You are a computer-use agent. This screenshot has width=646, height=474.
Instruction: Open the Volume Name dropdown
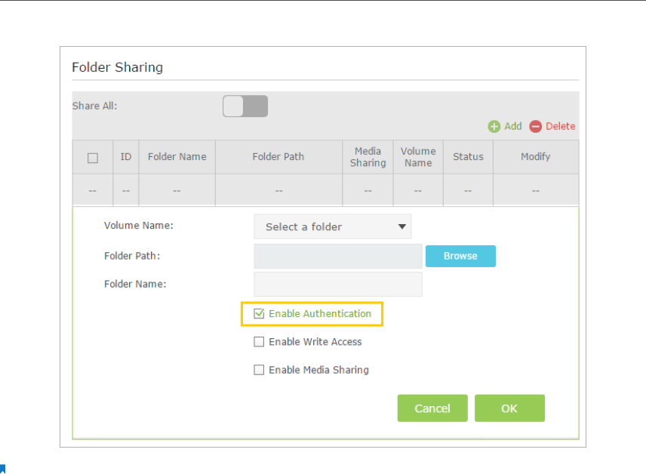pyautogui.click(x=332, y=226)
